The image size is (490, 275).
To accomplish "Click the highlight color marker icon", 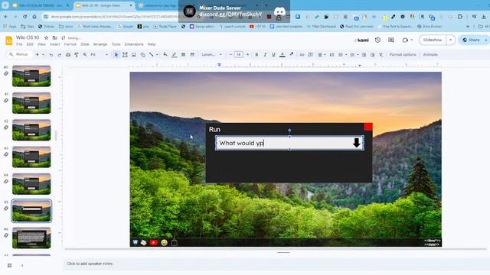I will (x=291, y=54).
